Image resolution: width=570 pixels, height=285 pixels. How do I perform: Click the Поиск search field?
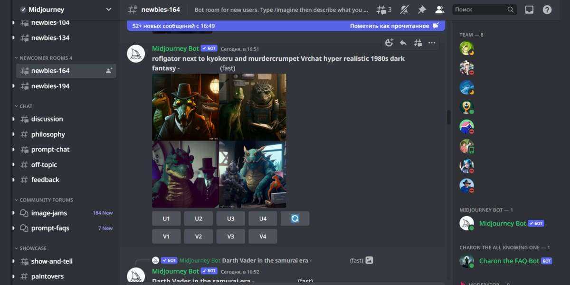point(480,9)
